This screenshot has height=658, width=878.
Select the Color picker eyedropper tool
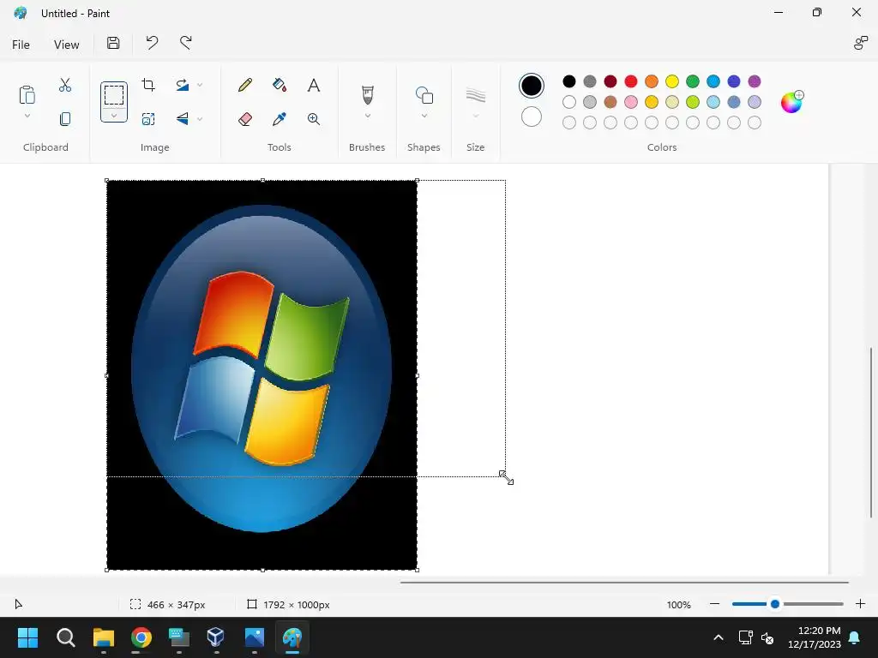click(x=280, y=118)
